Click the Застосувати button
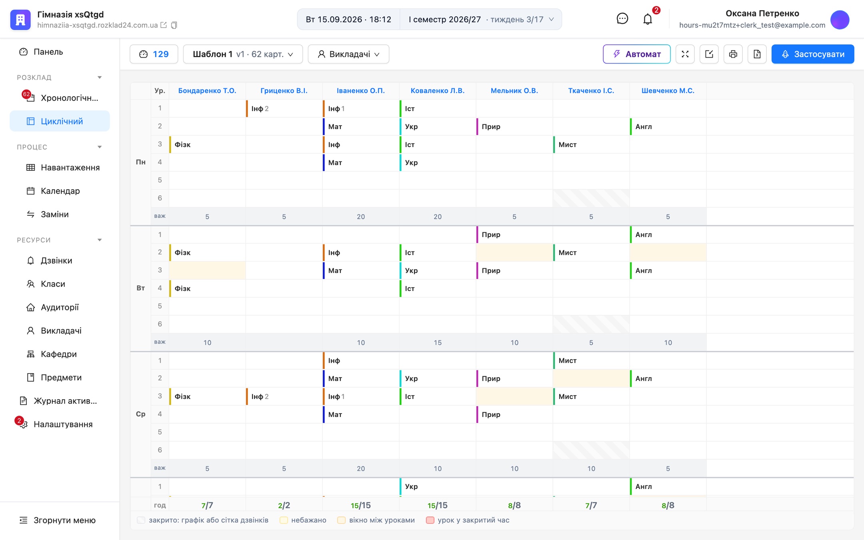 tap(813, 54)
